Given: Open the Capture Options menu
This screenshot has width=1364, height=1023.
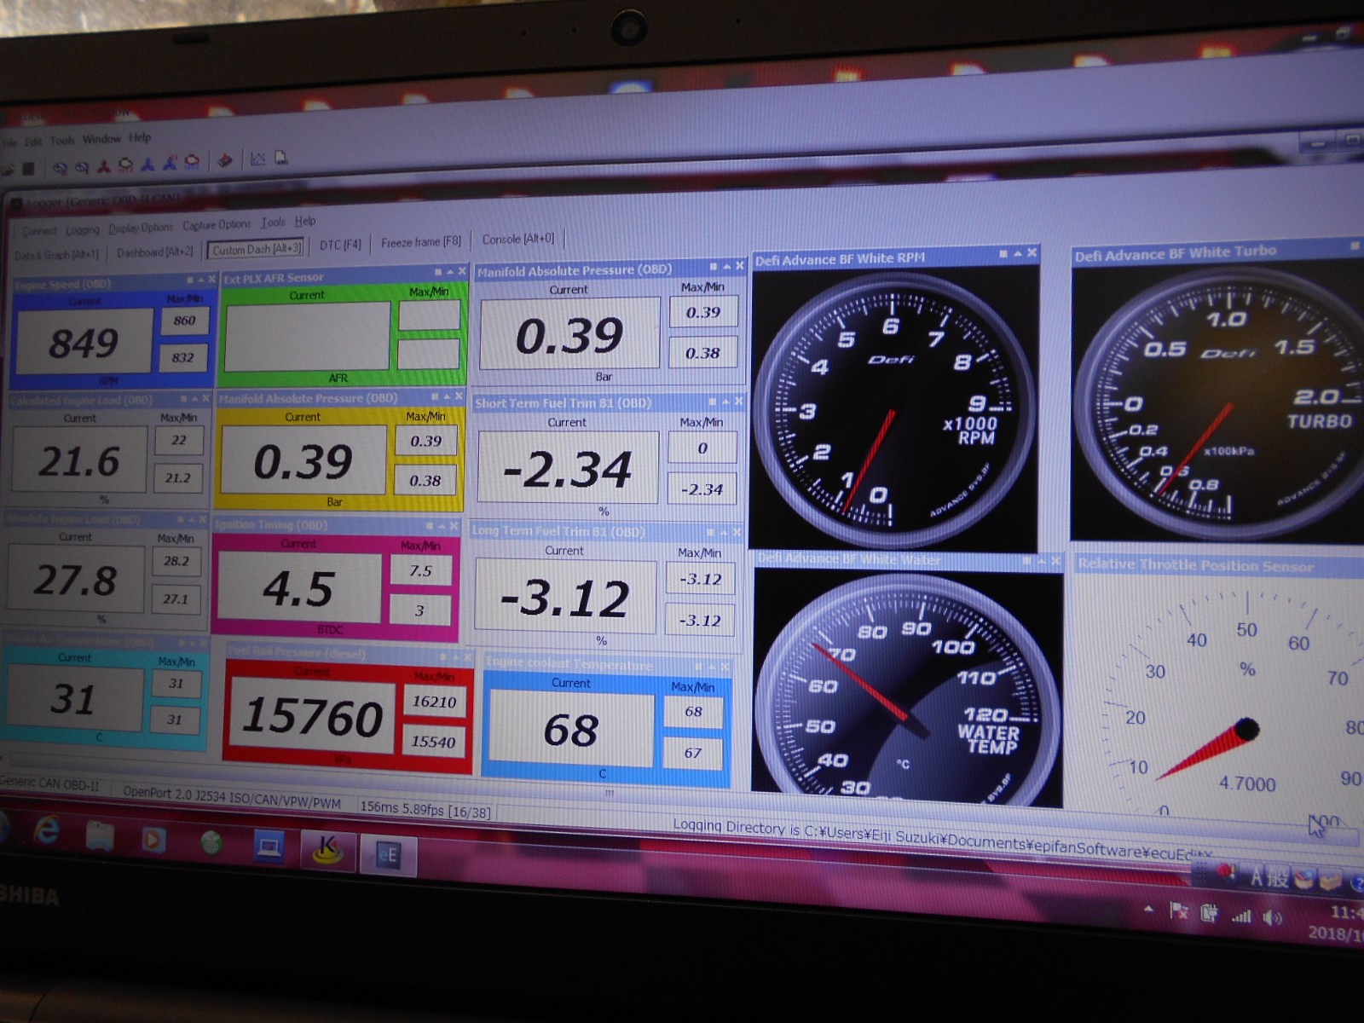Looking at the screenshot, I should (217, 225).
